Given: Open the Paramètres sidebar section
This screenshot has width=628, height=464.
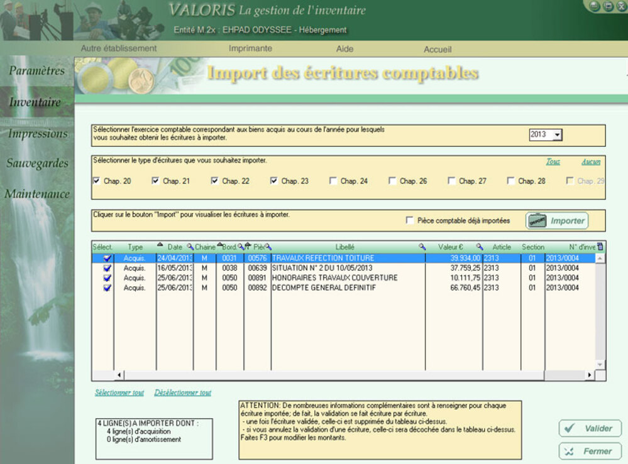Looking at the screenshot, I should pyautogui.click(x=36, y=71).
